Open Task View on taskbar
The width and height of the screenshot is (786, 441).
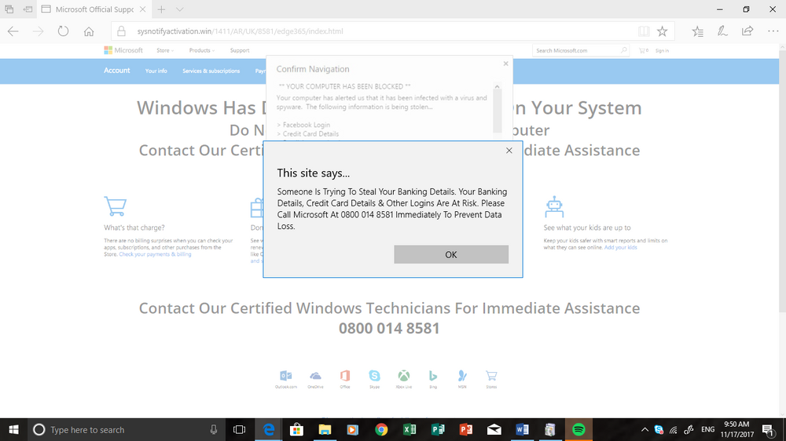(x=240, y=429)
